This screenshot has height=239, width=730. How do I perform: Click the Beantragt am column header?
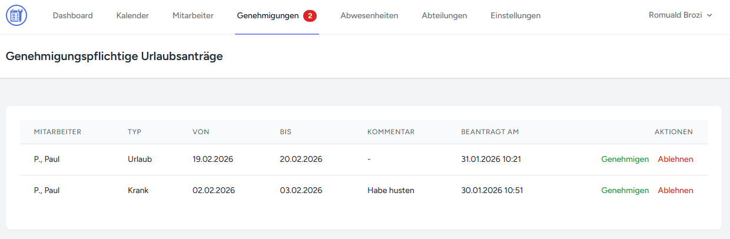coord(490,132)
